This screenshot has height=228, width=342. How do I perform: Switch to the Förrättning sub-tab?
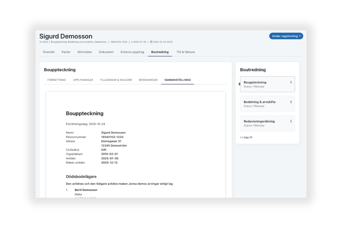click(57, 80)
